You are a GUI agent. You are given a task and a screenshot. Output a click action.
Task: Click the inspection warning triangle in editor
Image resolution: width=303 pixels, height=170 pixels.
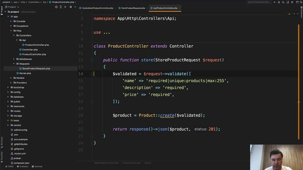[x=289, y=14]
